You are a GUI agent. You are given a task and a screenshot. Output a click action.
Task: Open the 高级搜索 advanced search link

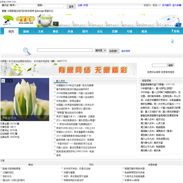point(126,51)
